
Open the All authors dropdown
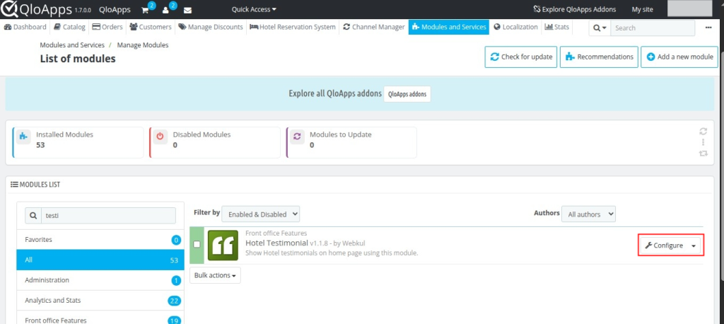(588, 214)
